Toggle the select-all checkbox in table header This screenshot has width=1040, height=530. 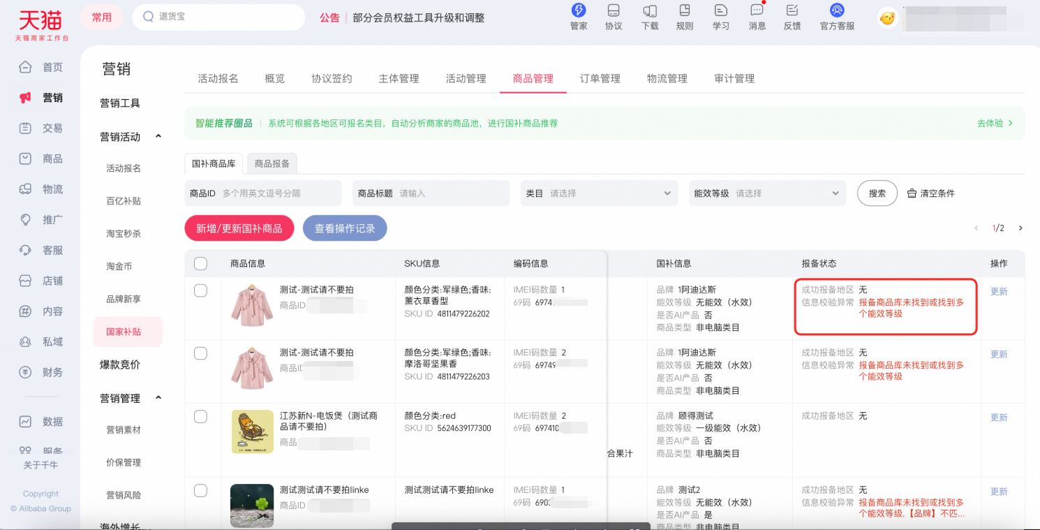pos(200,263)
